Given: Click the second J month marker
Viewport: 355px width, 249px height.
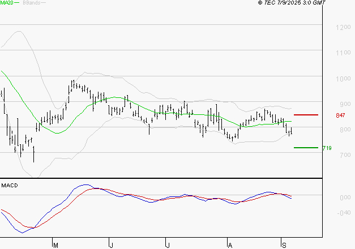Looking at the screenshot, I should tap(168, 246).
